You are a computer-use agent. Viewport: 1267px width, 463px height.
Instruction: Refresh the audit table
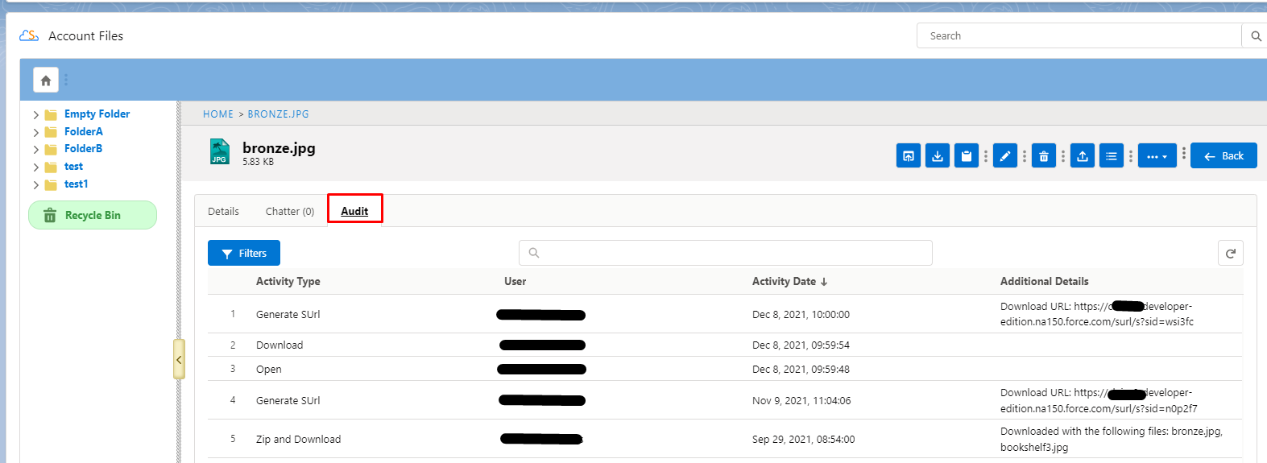point(1230,254)
